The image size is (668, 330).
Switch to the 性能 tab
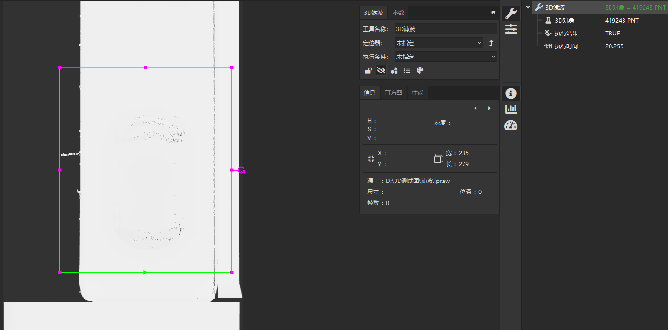418,93
